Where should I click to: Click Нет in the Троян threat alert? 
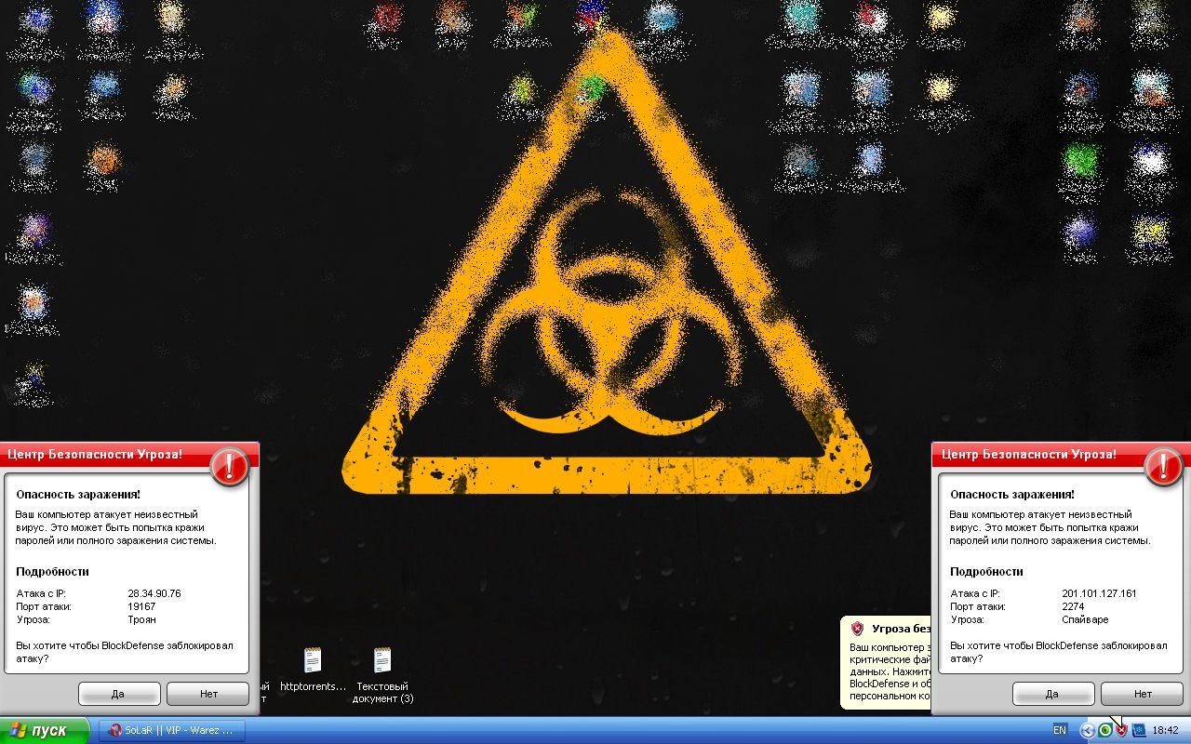[x=208, y=694]
